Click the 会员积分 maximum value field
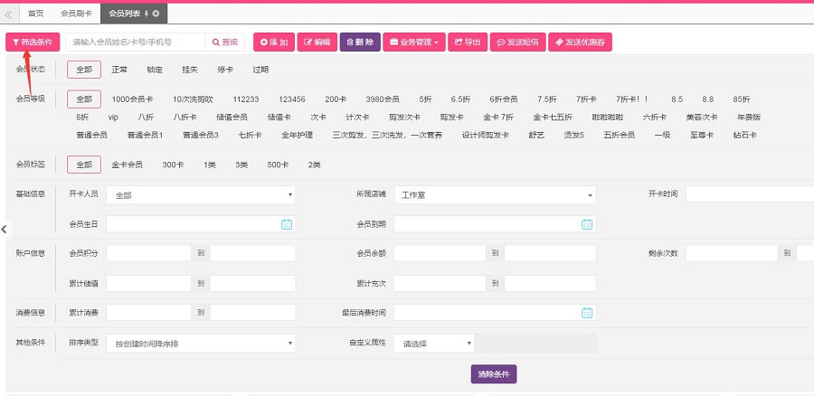The height and width of the screenshot is (396, 814). [253, 253]
